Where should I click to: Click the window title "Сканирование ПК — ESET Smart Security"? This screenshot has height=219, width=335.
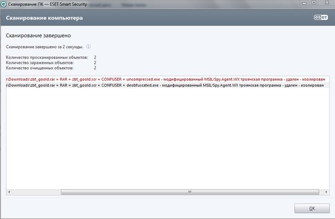coord(48,4)
